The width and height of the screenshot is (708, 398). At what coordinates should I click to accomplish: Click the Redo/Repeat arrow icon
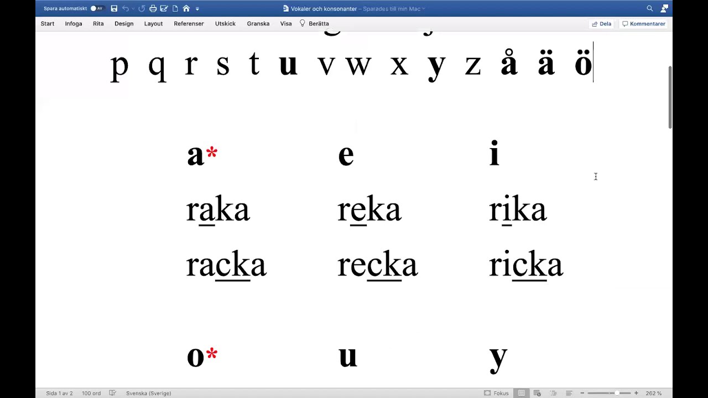pyautogui.click(x=142, y=8)
